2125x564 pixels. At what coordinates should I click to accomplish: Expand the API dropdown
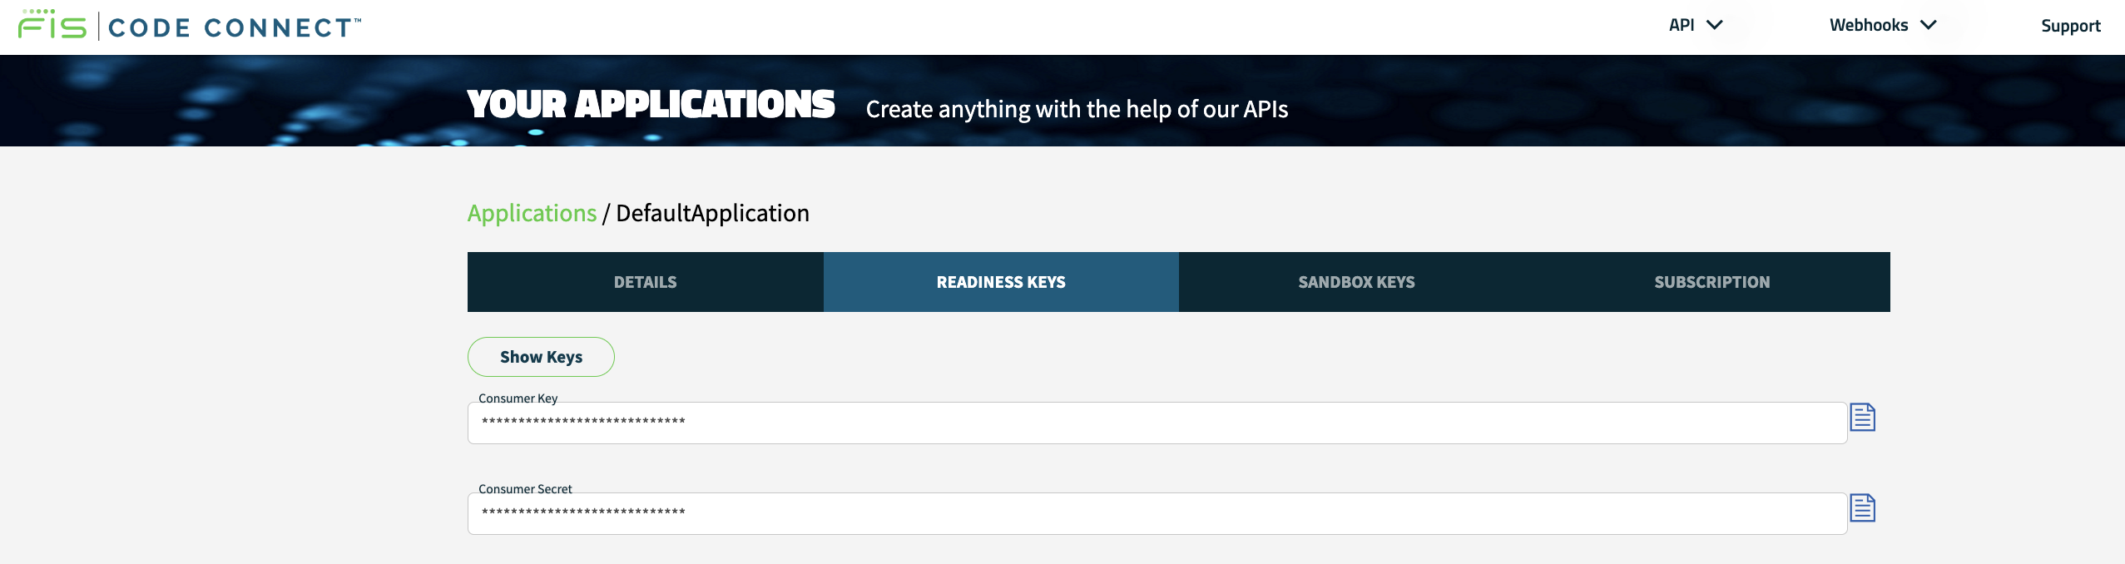click(1695, 25)
